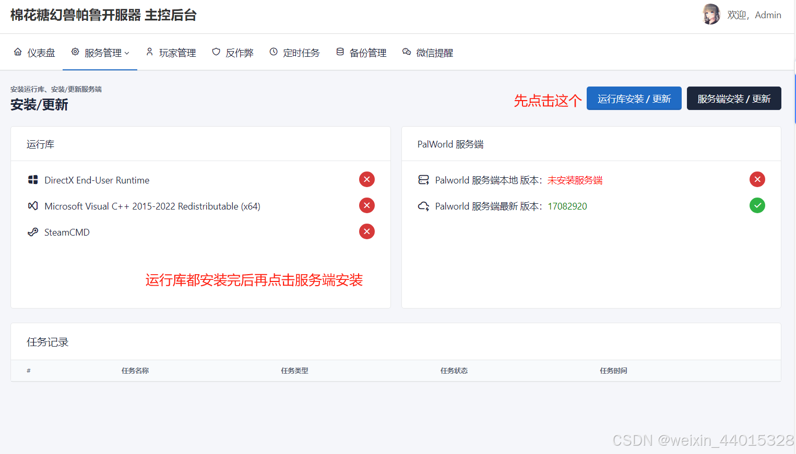Viewport: 796px width, 454px height.
Task: Click the gear icon beside 服务管理
Action: (x=75, y=52)
